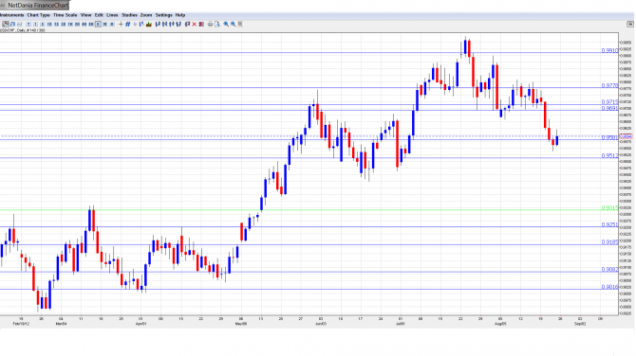The image size is (636, 356).
Task: Click the 0.9512 level line label
Action: pos(609,155)
